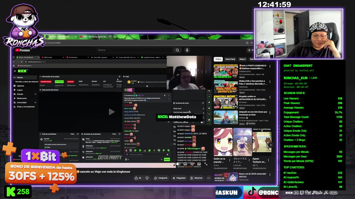
Task: Click the Compartir share button
Action: pos(161,178)
